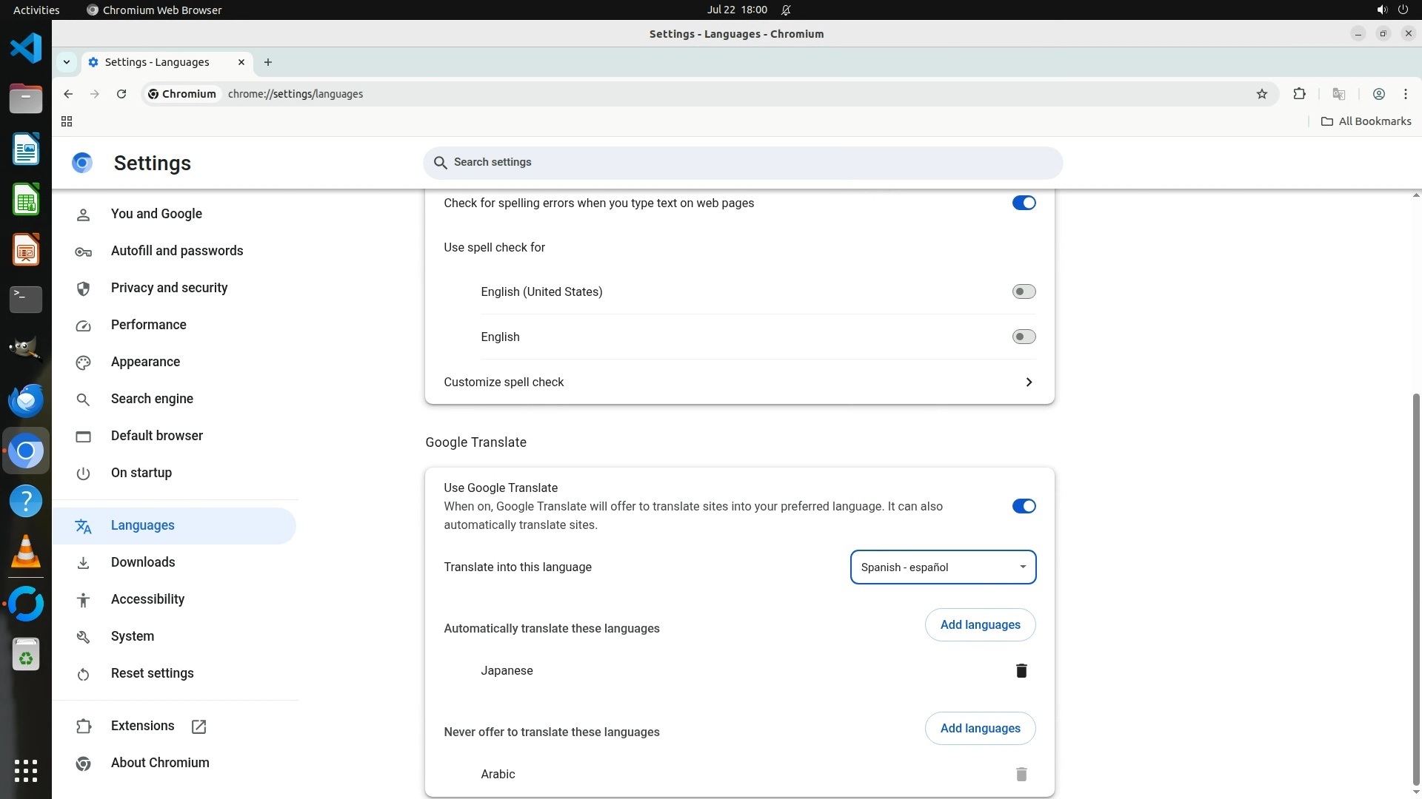Reload the page
Screen dimensions: 1422x799
click(x=121, y=94)
